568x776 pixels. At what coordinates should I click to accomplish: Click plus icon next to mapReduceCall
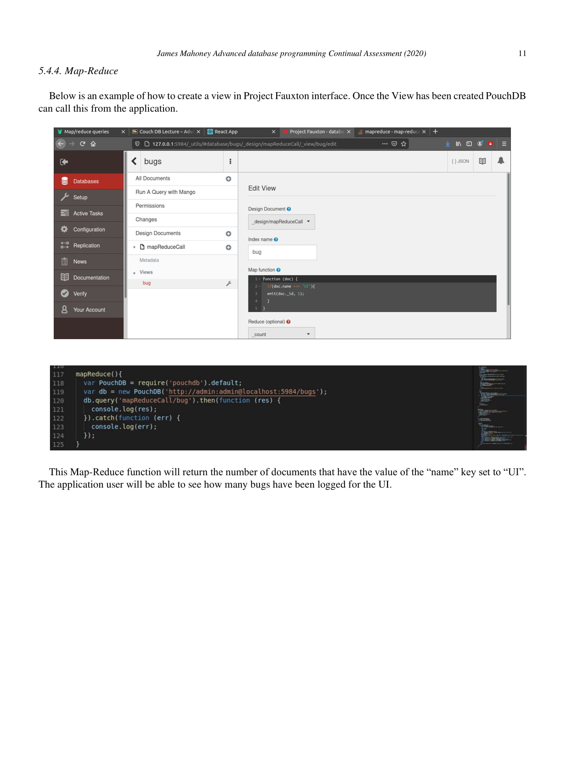point(228,247)
